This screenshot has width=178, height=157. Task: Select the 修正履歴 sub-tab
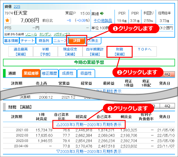pyautogui.click(x=49, y=73)
